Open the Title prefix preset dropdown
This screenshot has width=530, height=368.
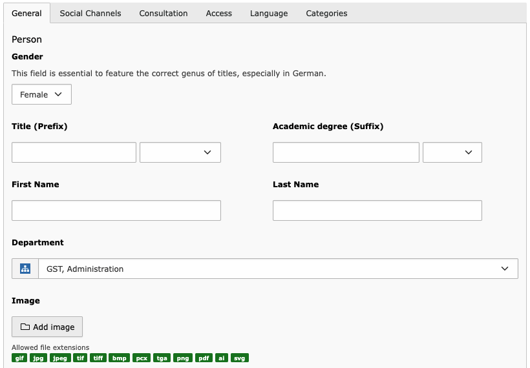[180, 152]
